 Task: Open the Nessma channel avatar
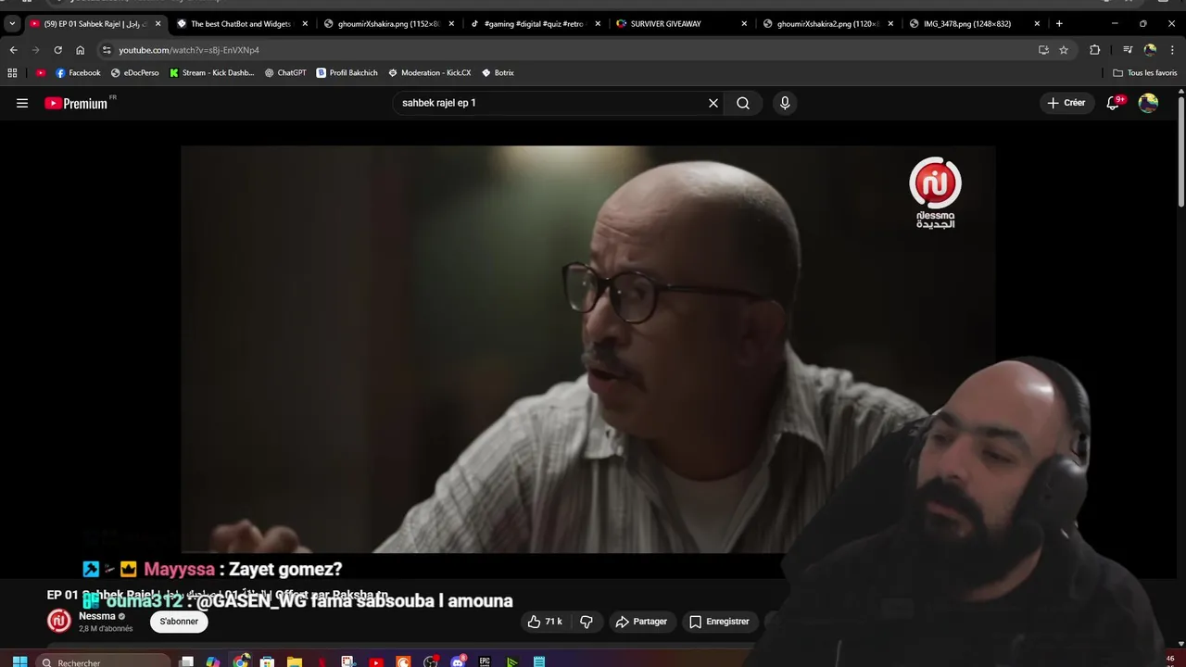coord(59,621)
